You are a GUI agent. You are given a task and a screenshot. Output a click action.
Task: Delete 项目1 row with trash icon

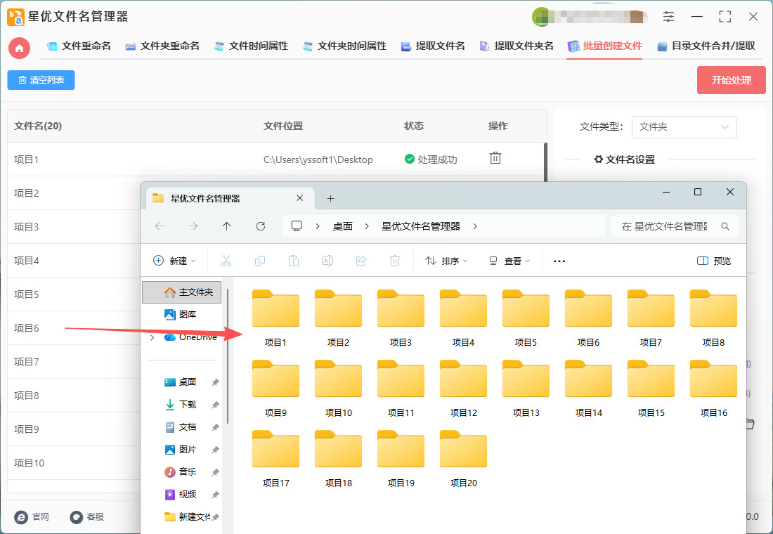[x=495, y=159]
